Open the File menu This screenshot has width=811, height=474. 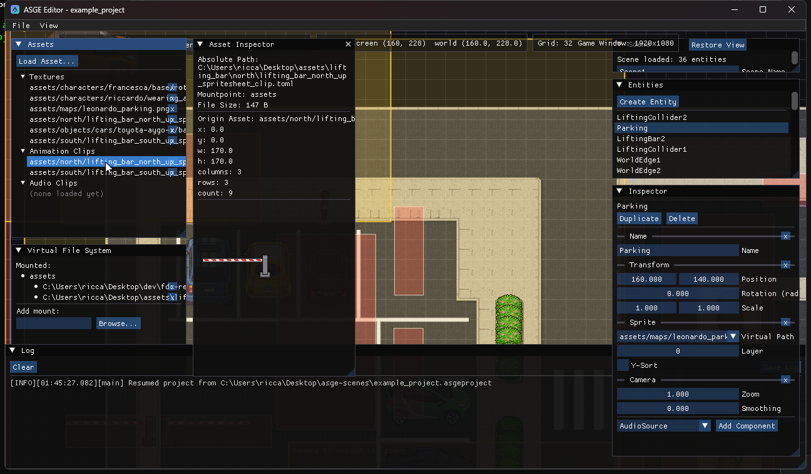(x=21, y=26)
